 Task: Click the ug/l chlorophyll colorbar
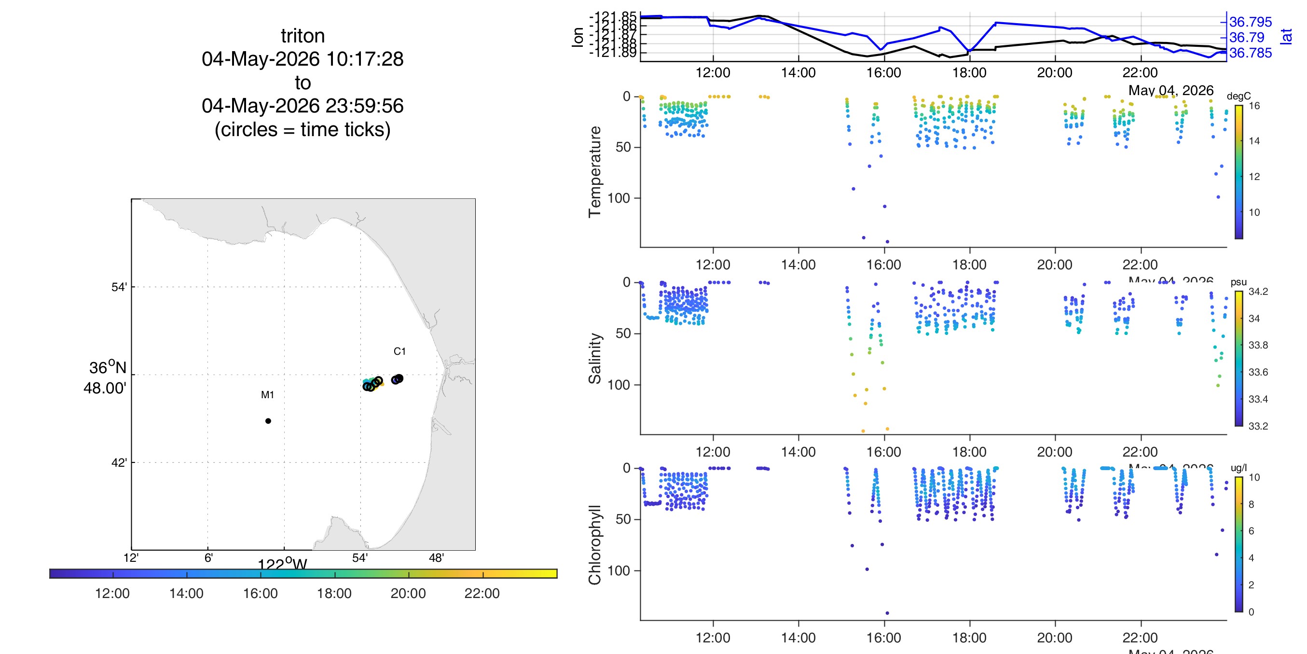(x=1238, y=544)
